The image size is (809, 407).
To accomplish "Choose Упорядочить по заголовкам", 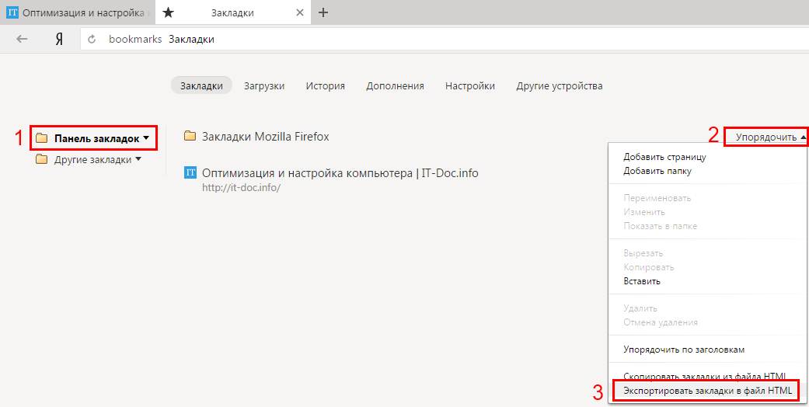I will (x=684, y=350).
